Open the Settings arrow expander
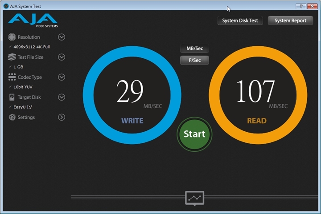The height and width of the screenshot is (214, 321). click(62, 117)
